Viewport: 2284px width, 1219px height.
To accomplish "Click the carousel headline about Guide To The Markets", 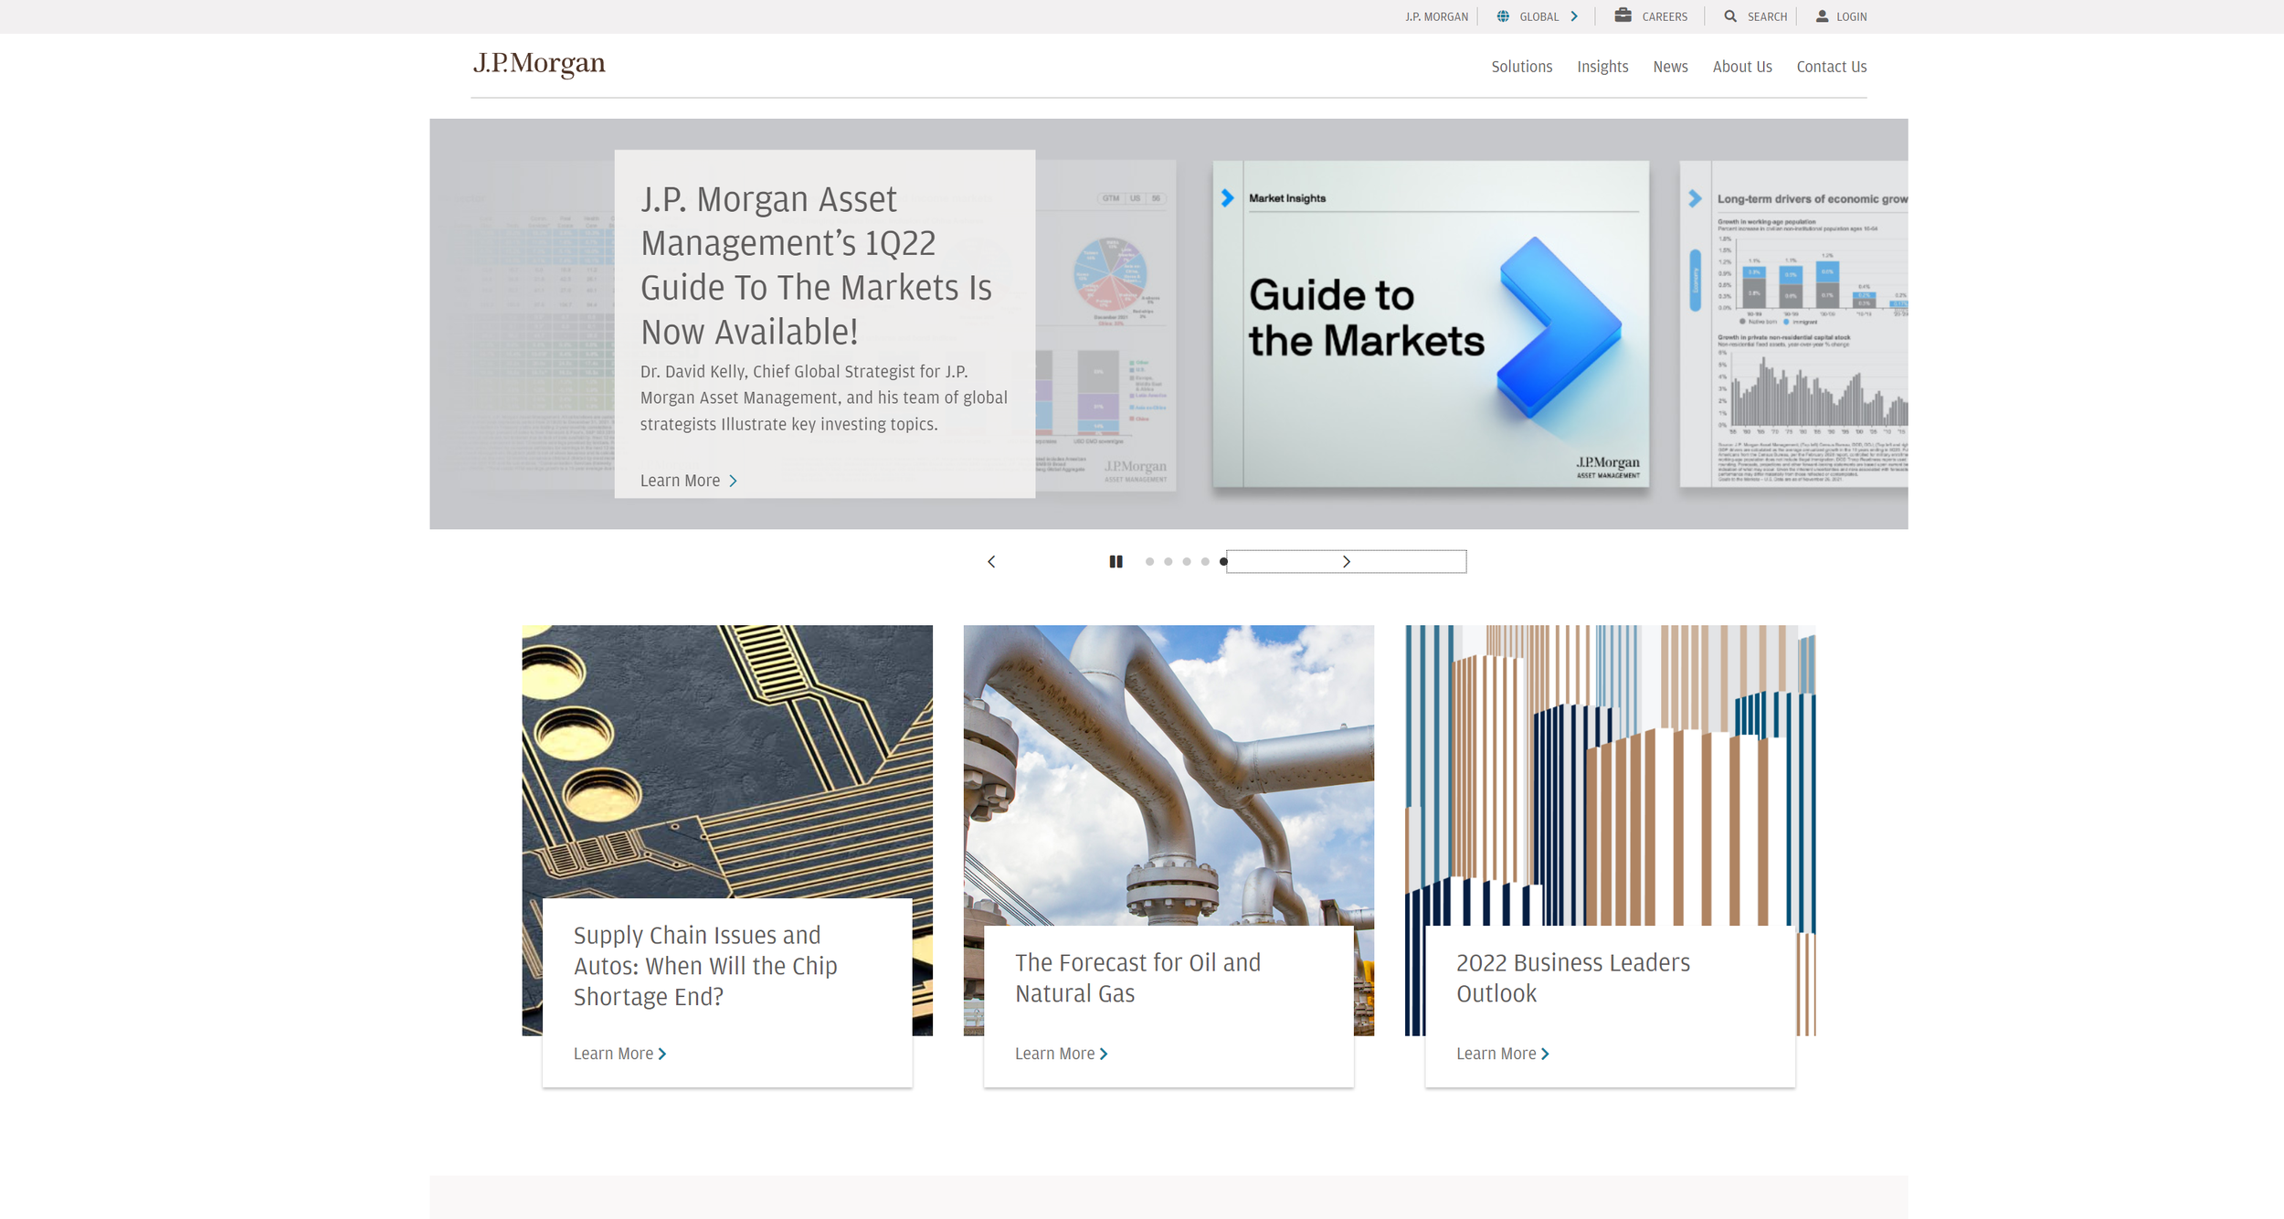I will click(816, 265).
